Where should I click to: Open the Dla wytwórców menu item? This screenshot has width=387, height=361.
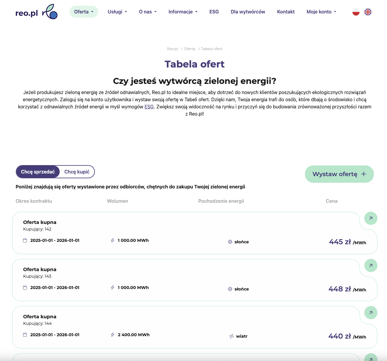tap(248, 12)
